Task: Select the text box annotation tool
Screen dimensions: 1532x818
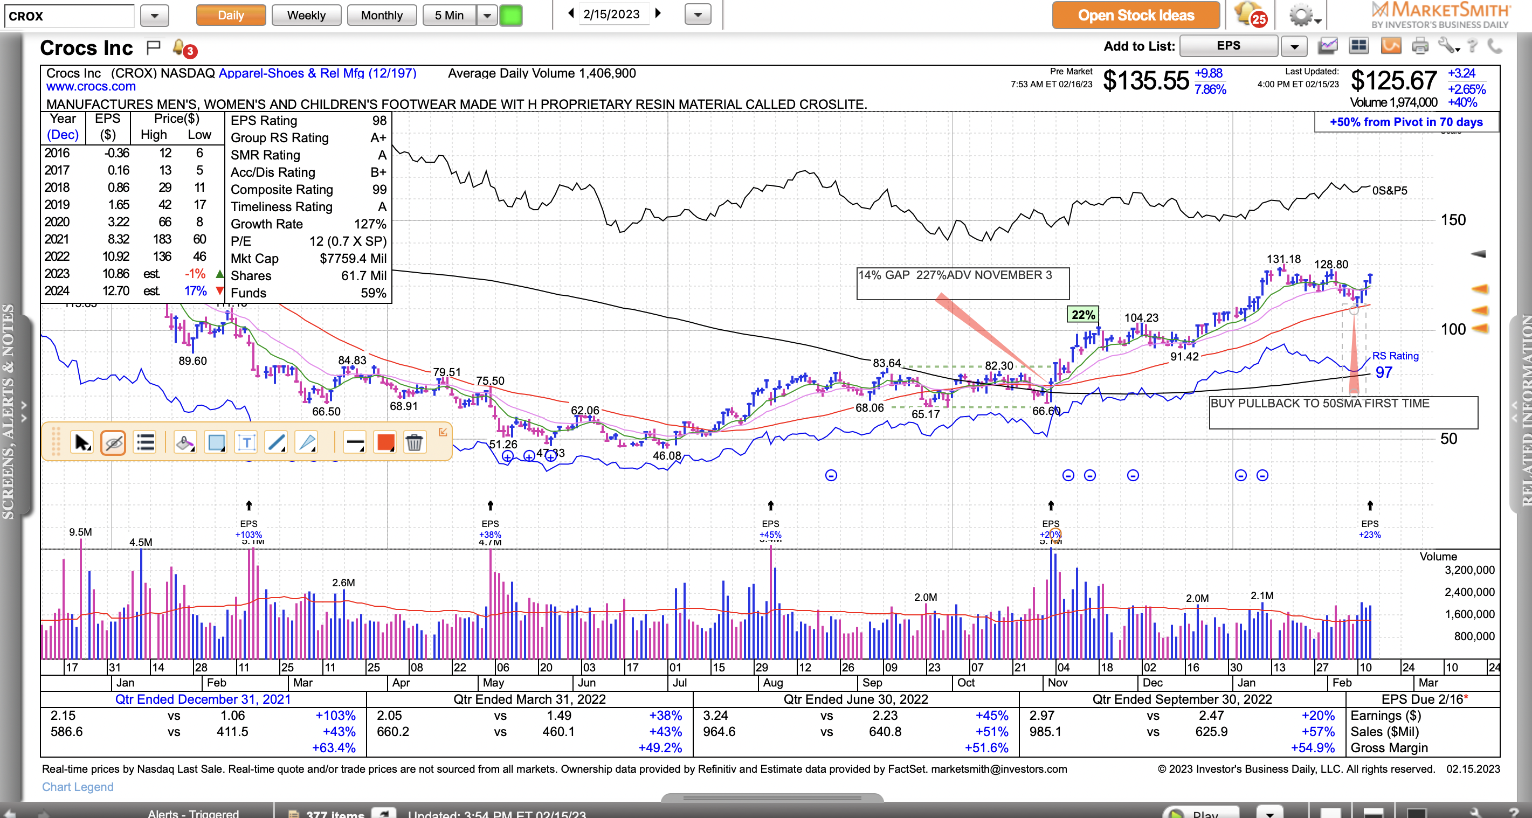Action: tap(246, 442)
